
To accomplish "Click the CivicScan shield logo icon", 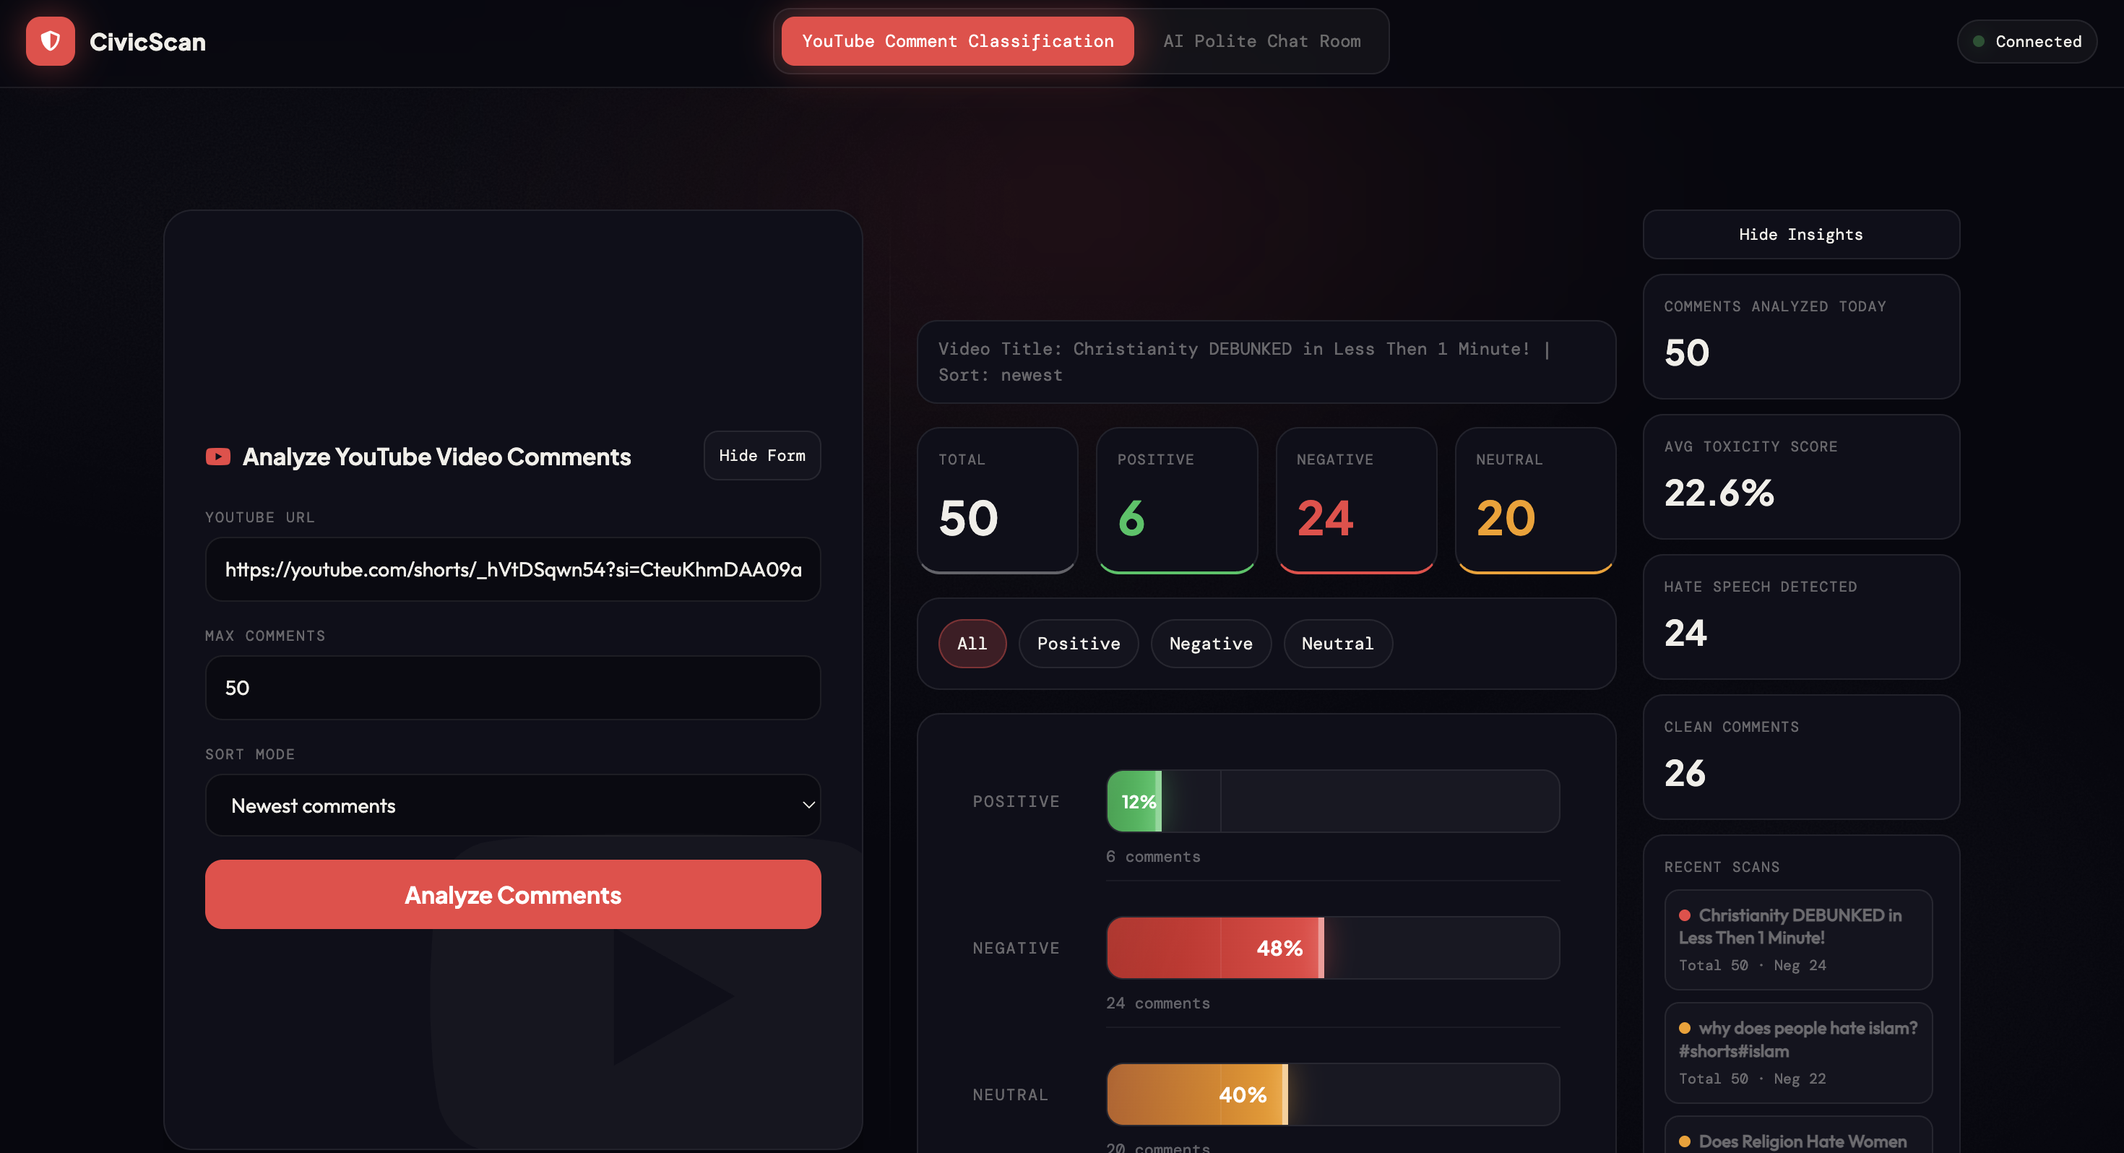I will coord(51,41).
